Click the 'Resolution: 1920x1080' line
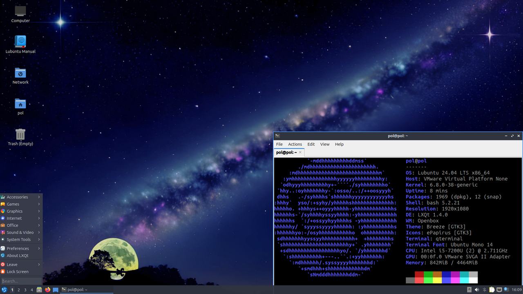 pos(437,209)
